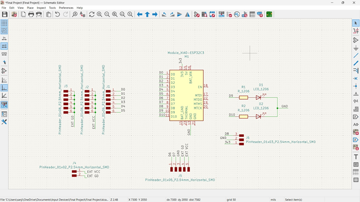Open the Place menu
Viewport: 360px width, 202px height.
pos(30,8)
